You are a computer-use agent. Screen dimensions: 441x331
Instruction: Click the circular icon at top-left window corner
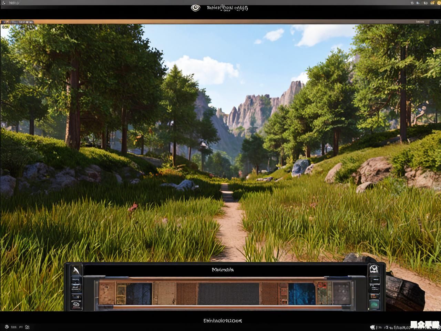[3, 3]
